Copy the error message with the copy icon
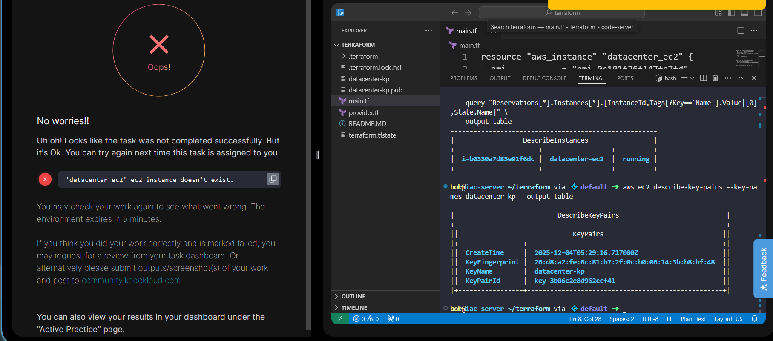Image resolution: width=773 pixels, height=341 pixels. pyautogui.click(x=273, y=179)
